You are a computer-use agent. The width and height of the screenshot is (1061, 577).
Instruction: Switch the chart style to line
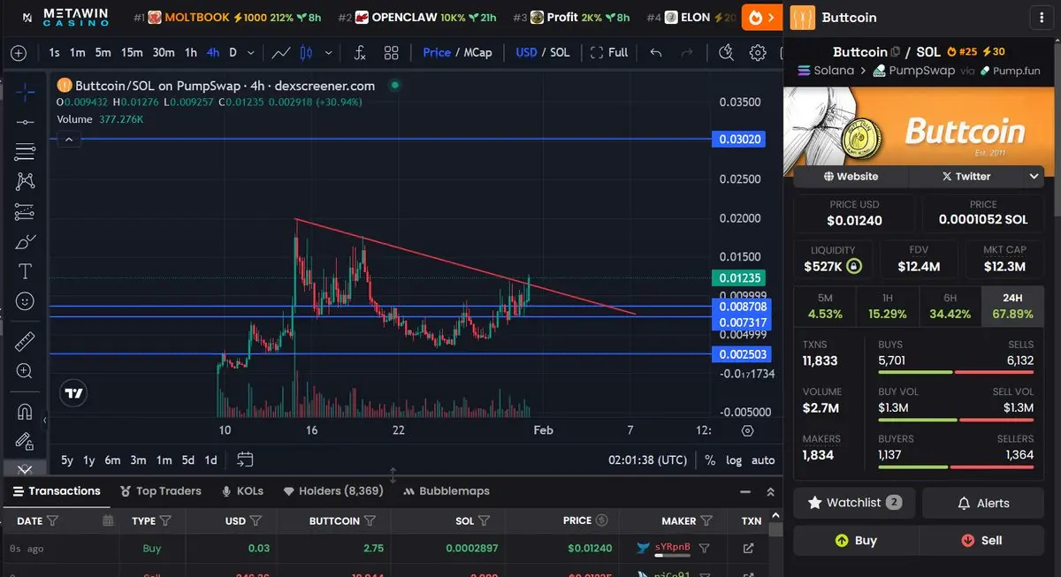pos(281,53)
